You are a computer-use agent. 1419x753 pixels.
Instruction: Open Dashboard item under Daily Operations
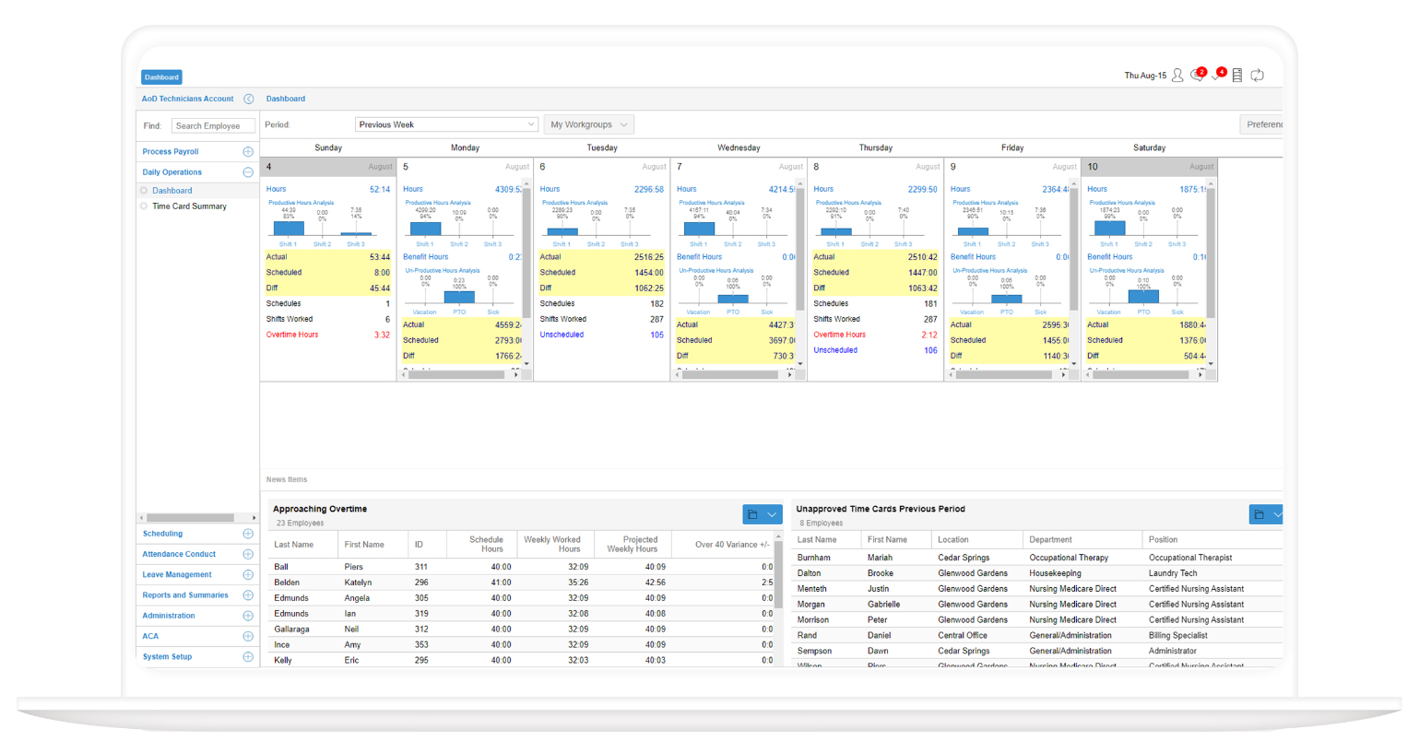coord(172,191)
